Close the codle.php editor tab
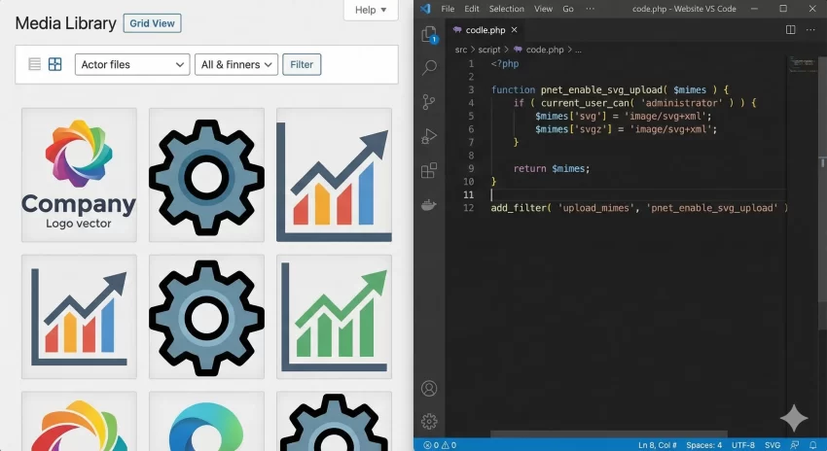The height and width of the screenshot is (451, 827). click(515, 30)
